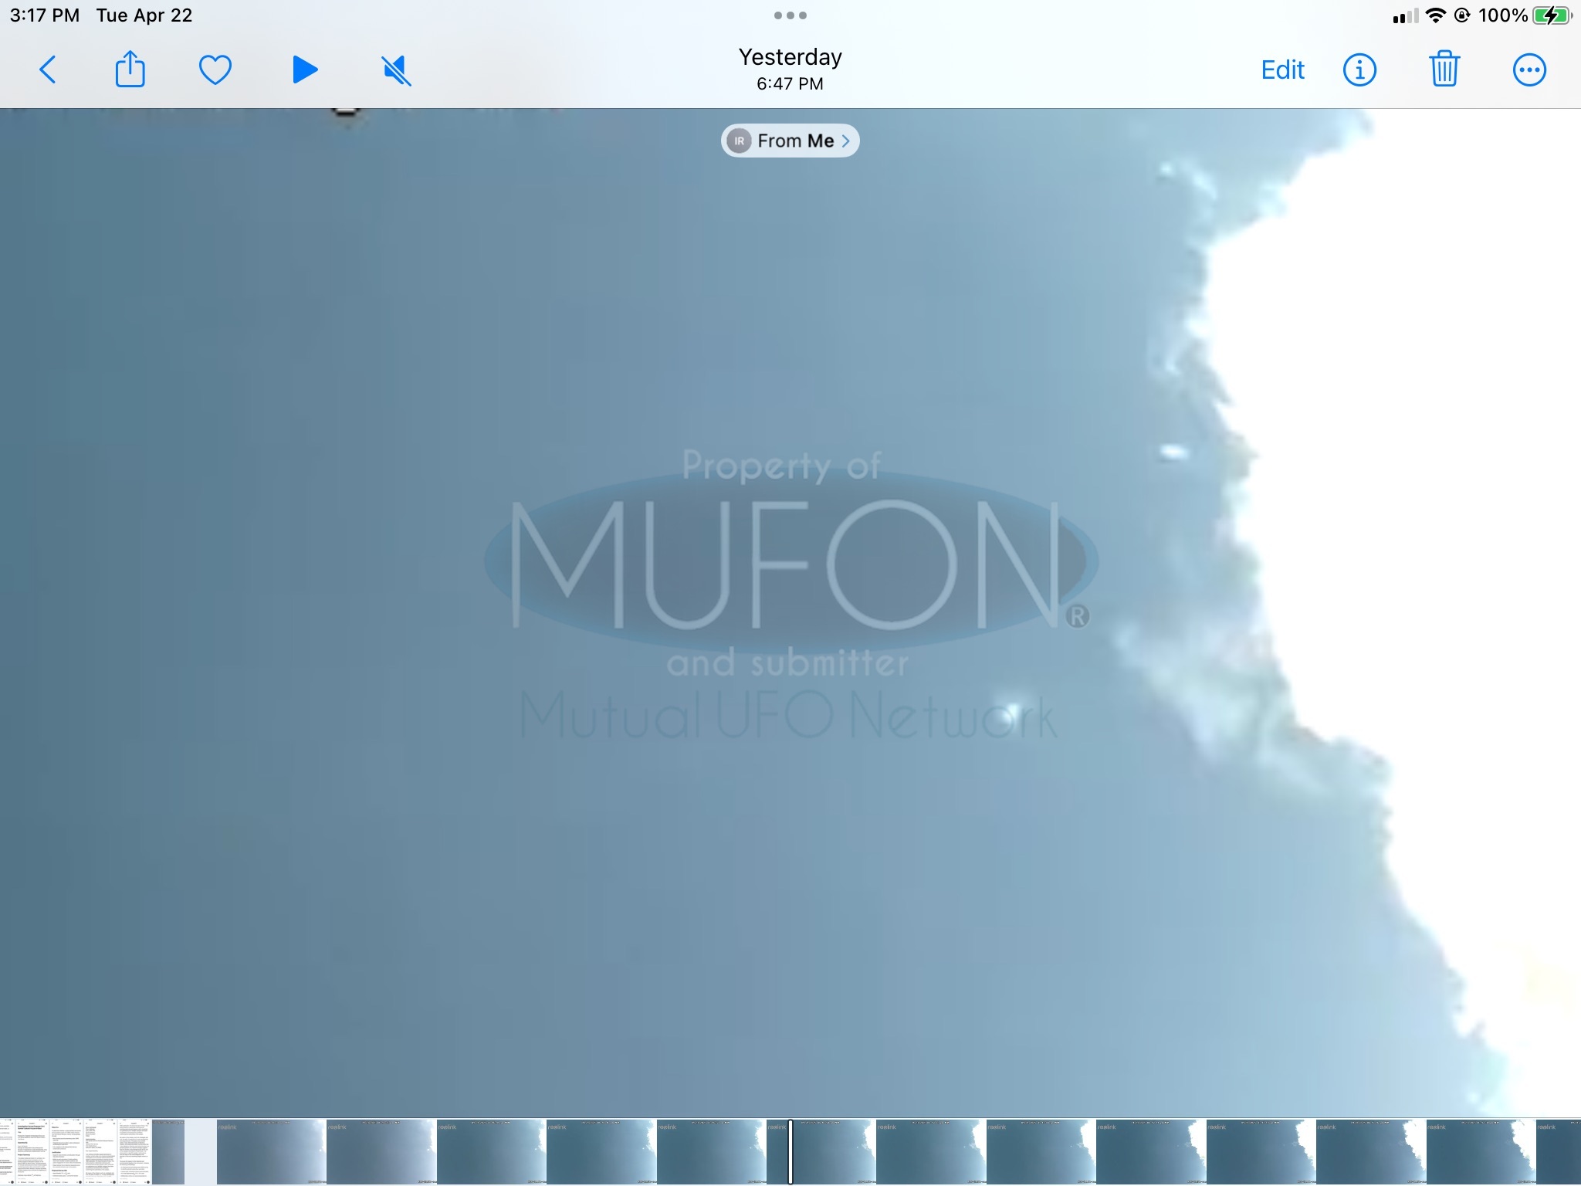Tap the 100% battery percentage text
This screenshot has height=1186, width=1581.
(1502, 15)
